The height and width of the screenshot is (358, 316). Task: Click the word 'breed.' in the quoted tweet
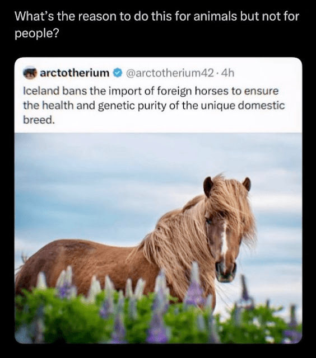click(x=39, y=120)
